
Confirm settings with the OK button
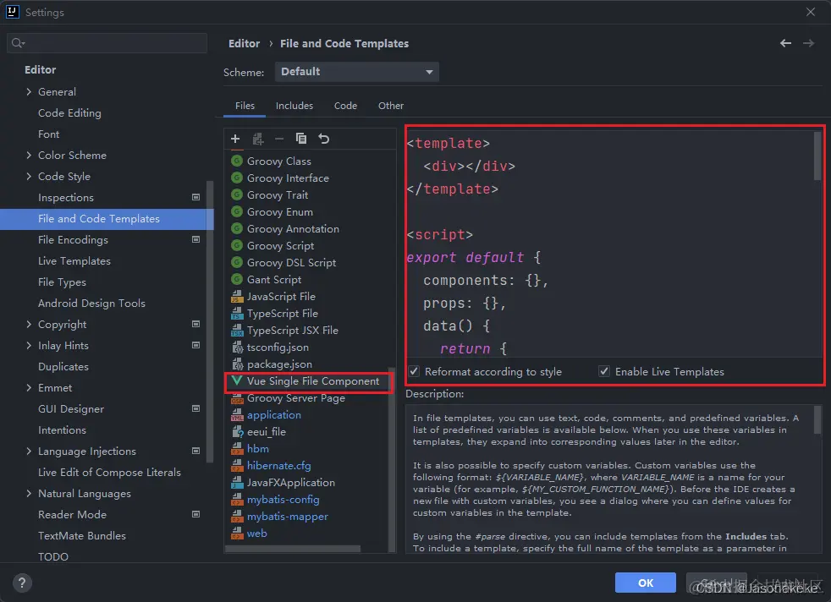pyautogui.click(x=645, y=583)
